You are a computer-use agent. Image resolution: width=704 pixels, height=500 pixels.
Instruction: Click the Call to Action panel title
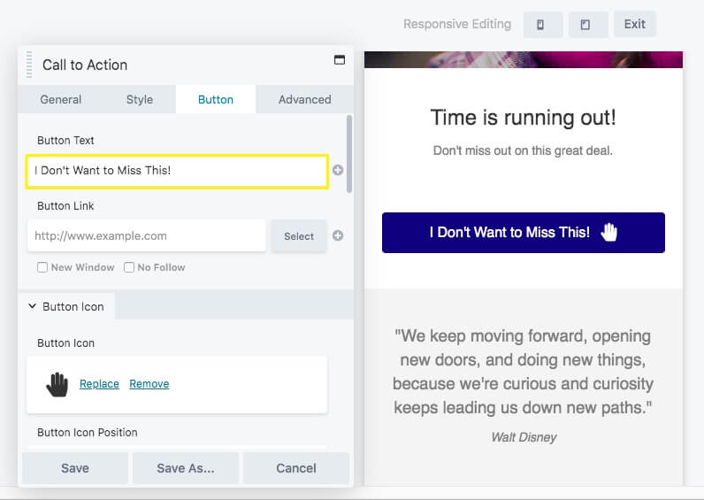coord(85,65)
